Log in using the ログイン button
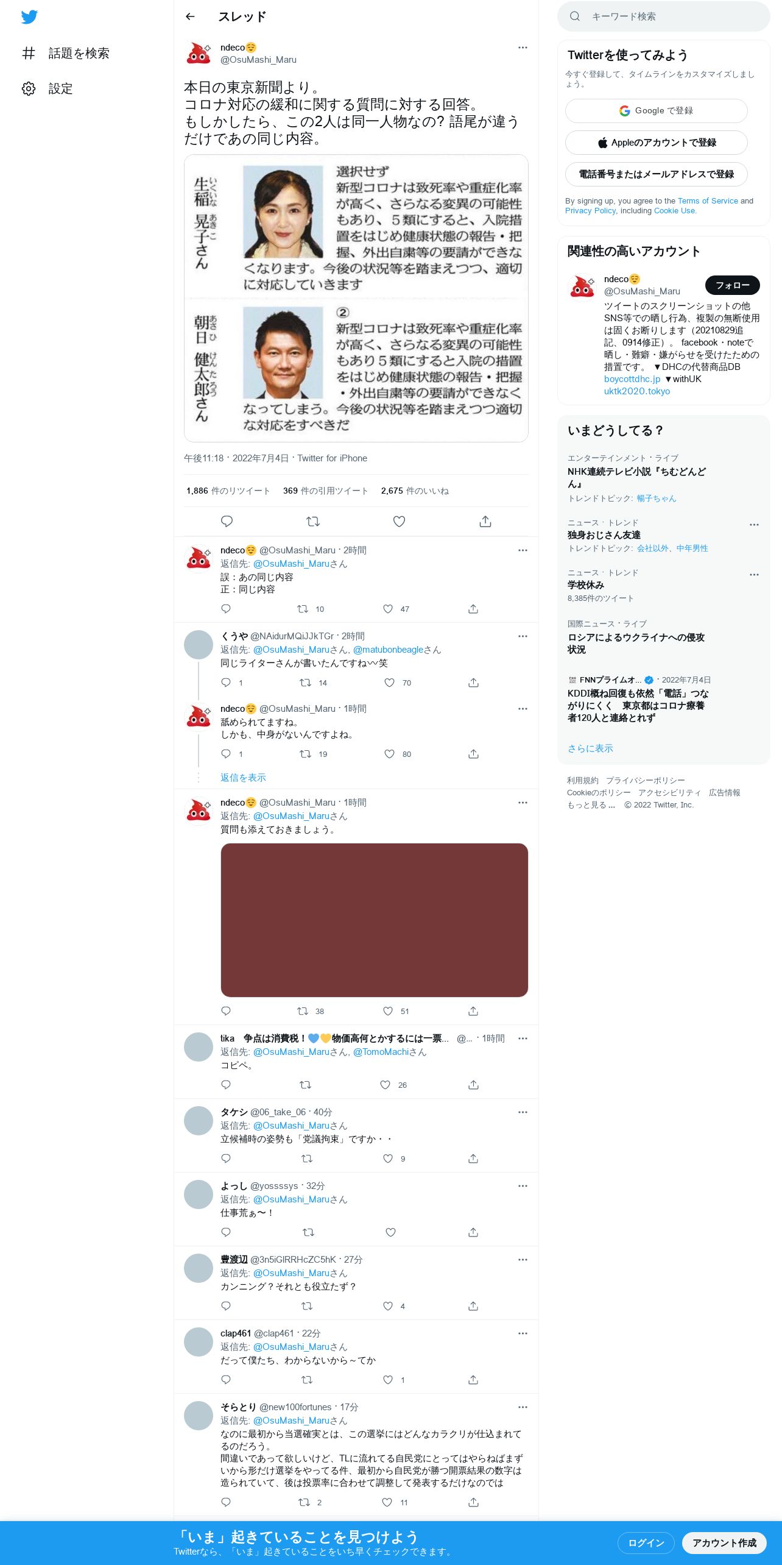Screen dimensions: 782x1565 [x=646, y=1542]
